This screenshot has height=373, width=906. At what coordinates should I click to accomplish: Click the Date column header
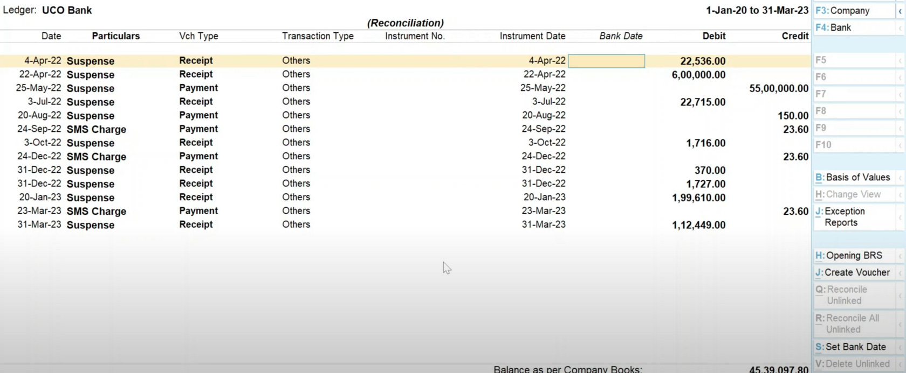click(51, 36)
